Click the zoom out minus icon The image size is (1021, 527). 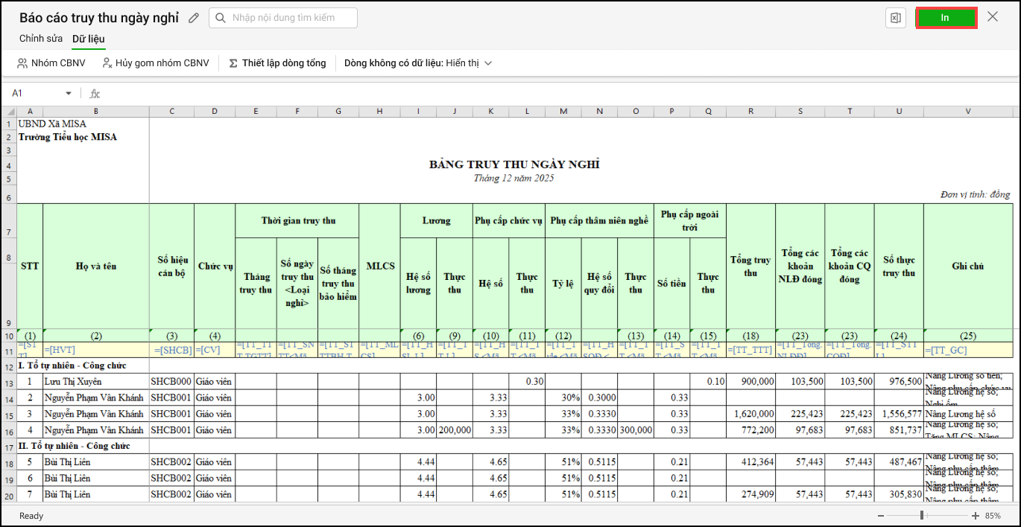[881, 516]
